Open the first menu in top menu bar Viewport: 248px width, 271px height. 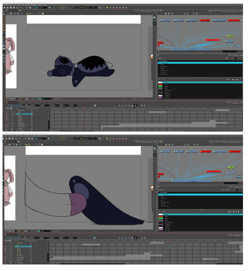pos(4,5)
